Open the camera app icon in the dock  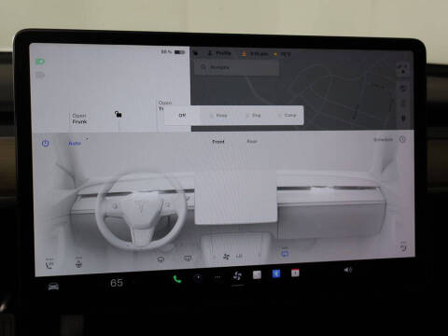point(198,277)
